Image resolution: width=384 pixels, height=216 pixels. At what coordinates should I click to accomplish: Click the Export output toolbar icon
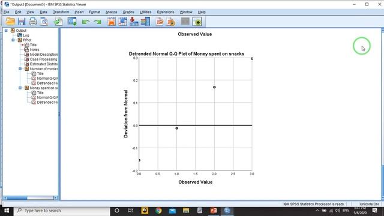tap(58, 22)
